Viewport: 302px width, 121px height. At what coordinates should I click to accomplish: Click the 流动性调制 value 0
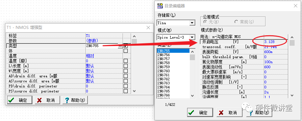(x=265, y=82)
